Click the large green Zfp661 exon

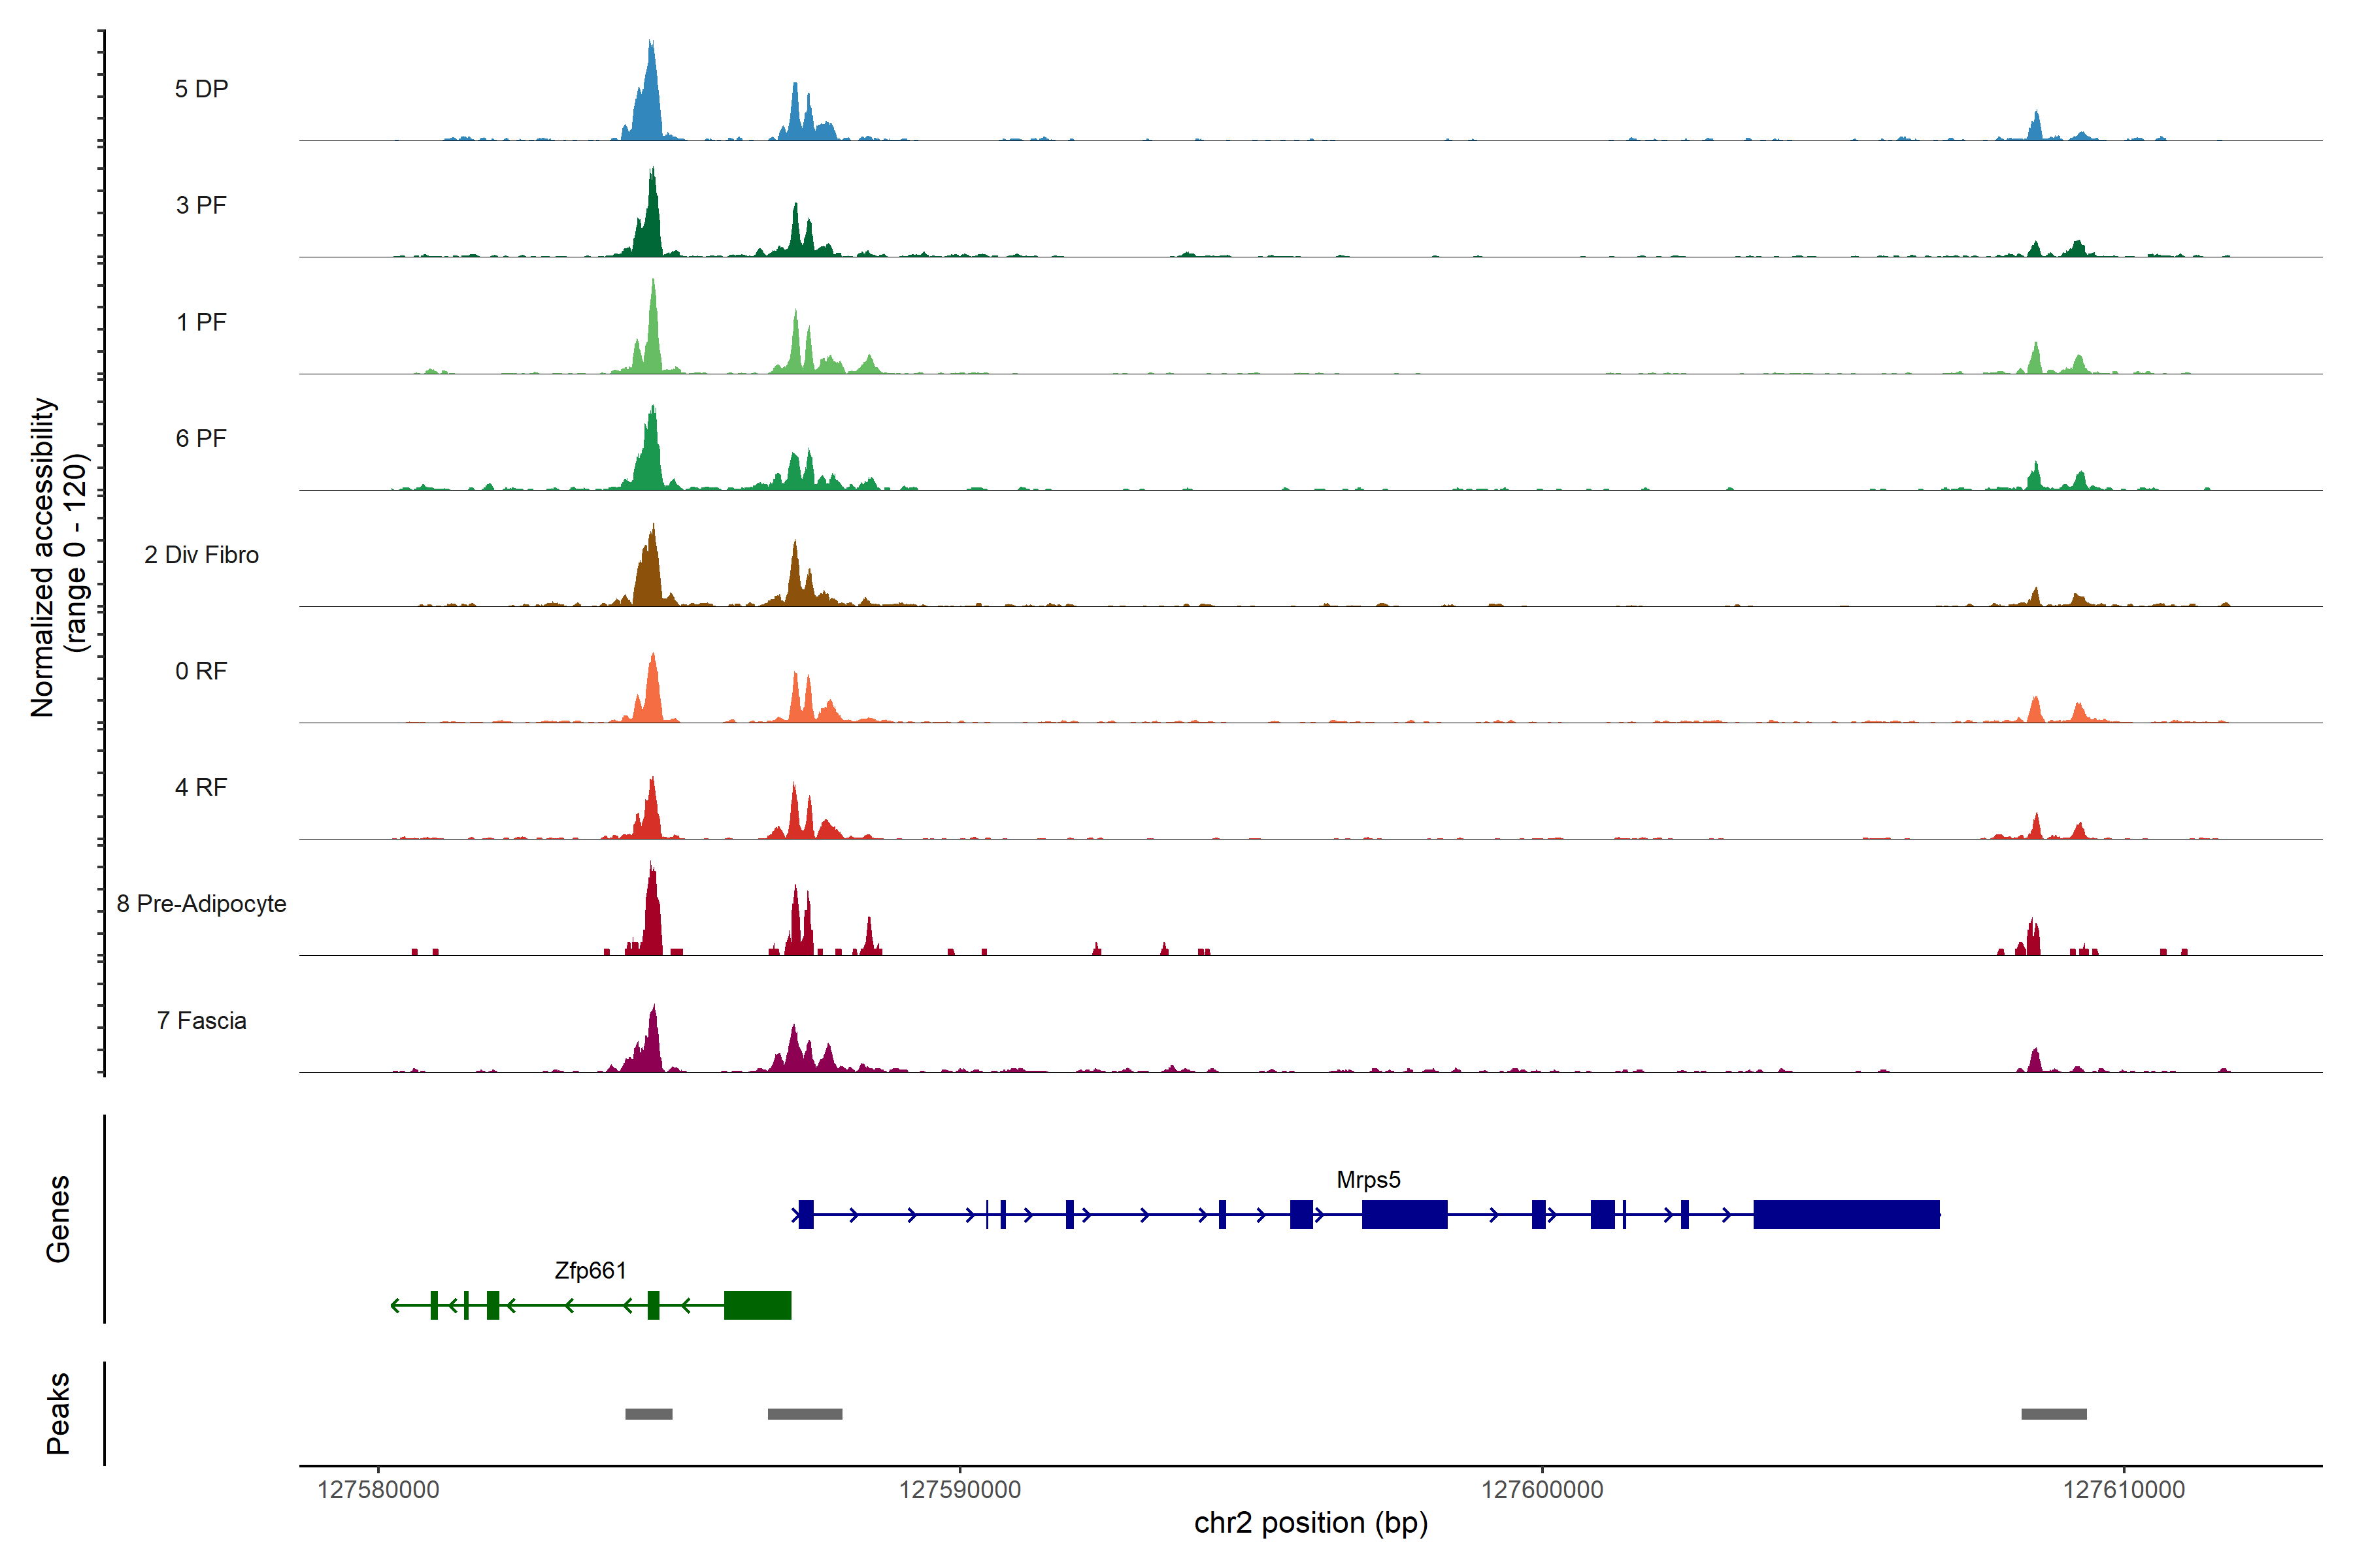(758, 1305)
